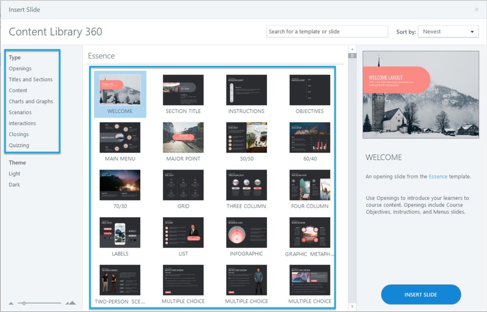Filter slides by Dark theme

pos(15,185)
